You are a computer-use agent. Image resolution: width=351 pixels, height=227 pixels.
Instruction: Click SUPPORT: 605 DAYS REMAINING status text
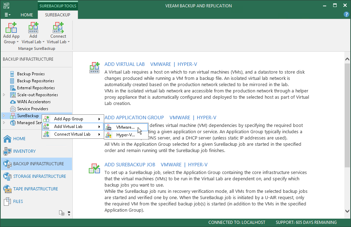coord(306,222)
